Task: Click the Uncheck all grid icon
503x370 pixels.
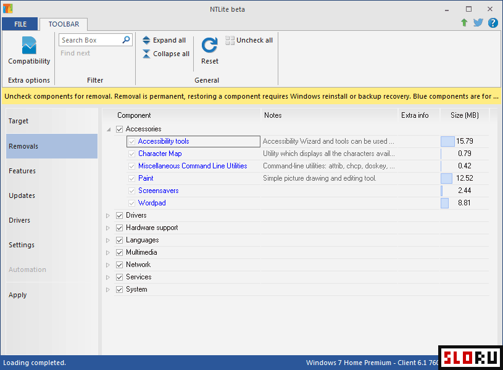Action: [x=230, y=40]
